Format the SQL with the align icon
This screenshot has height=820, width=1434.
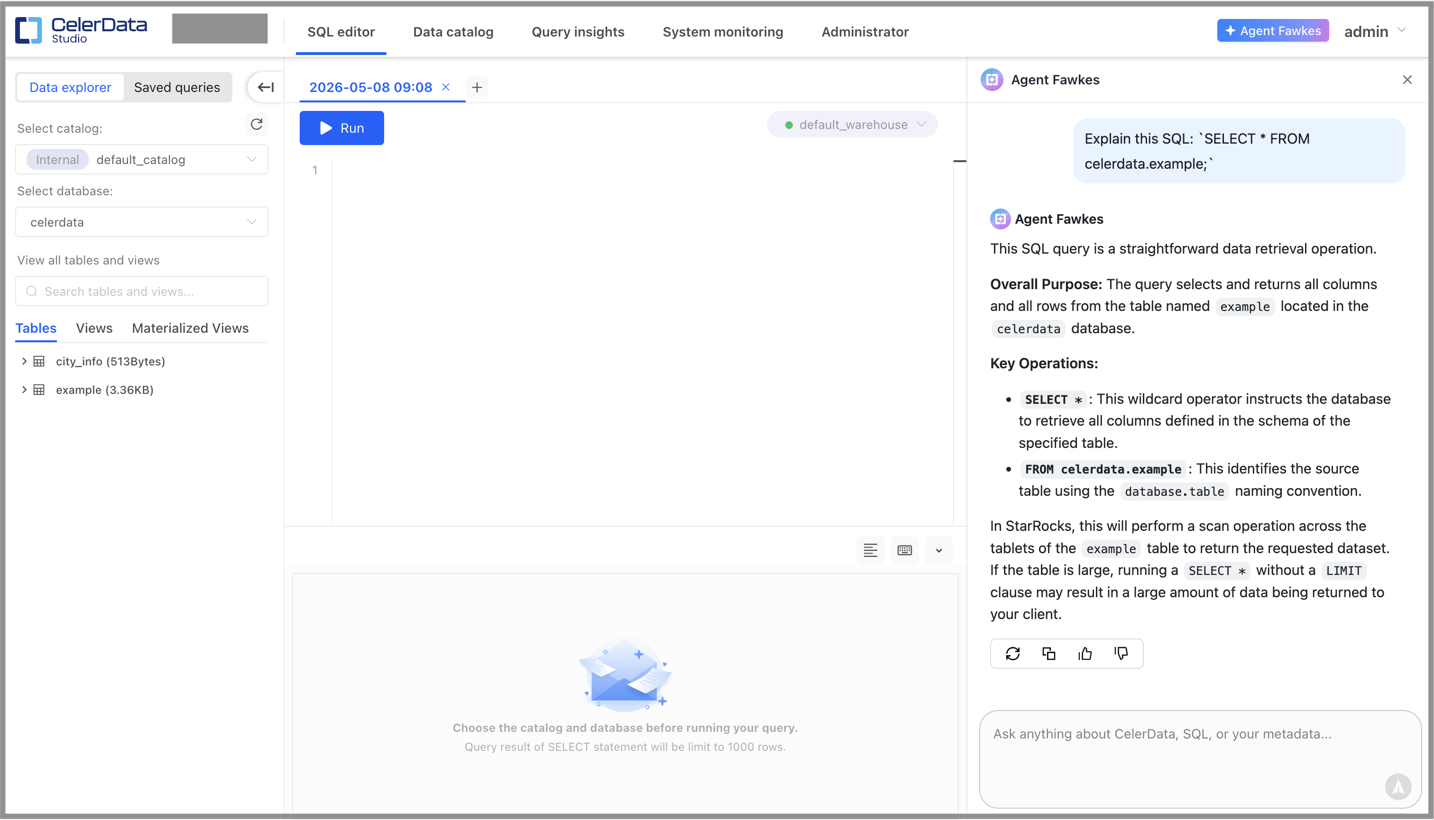pyautogui.click(x=871, y=550)
